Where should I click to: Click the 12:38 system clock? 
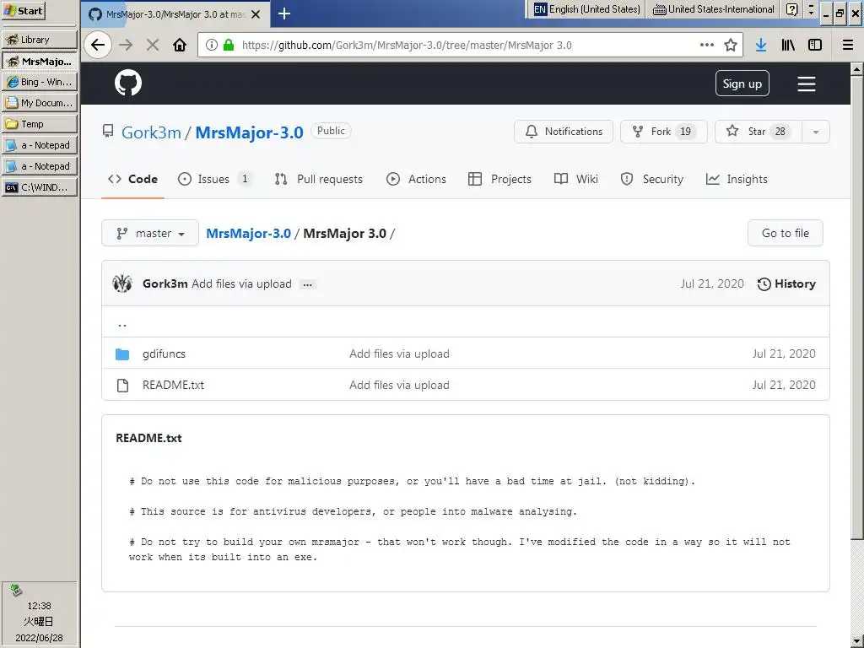(39, 606)
